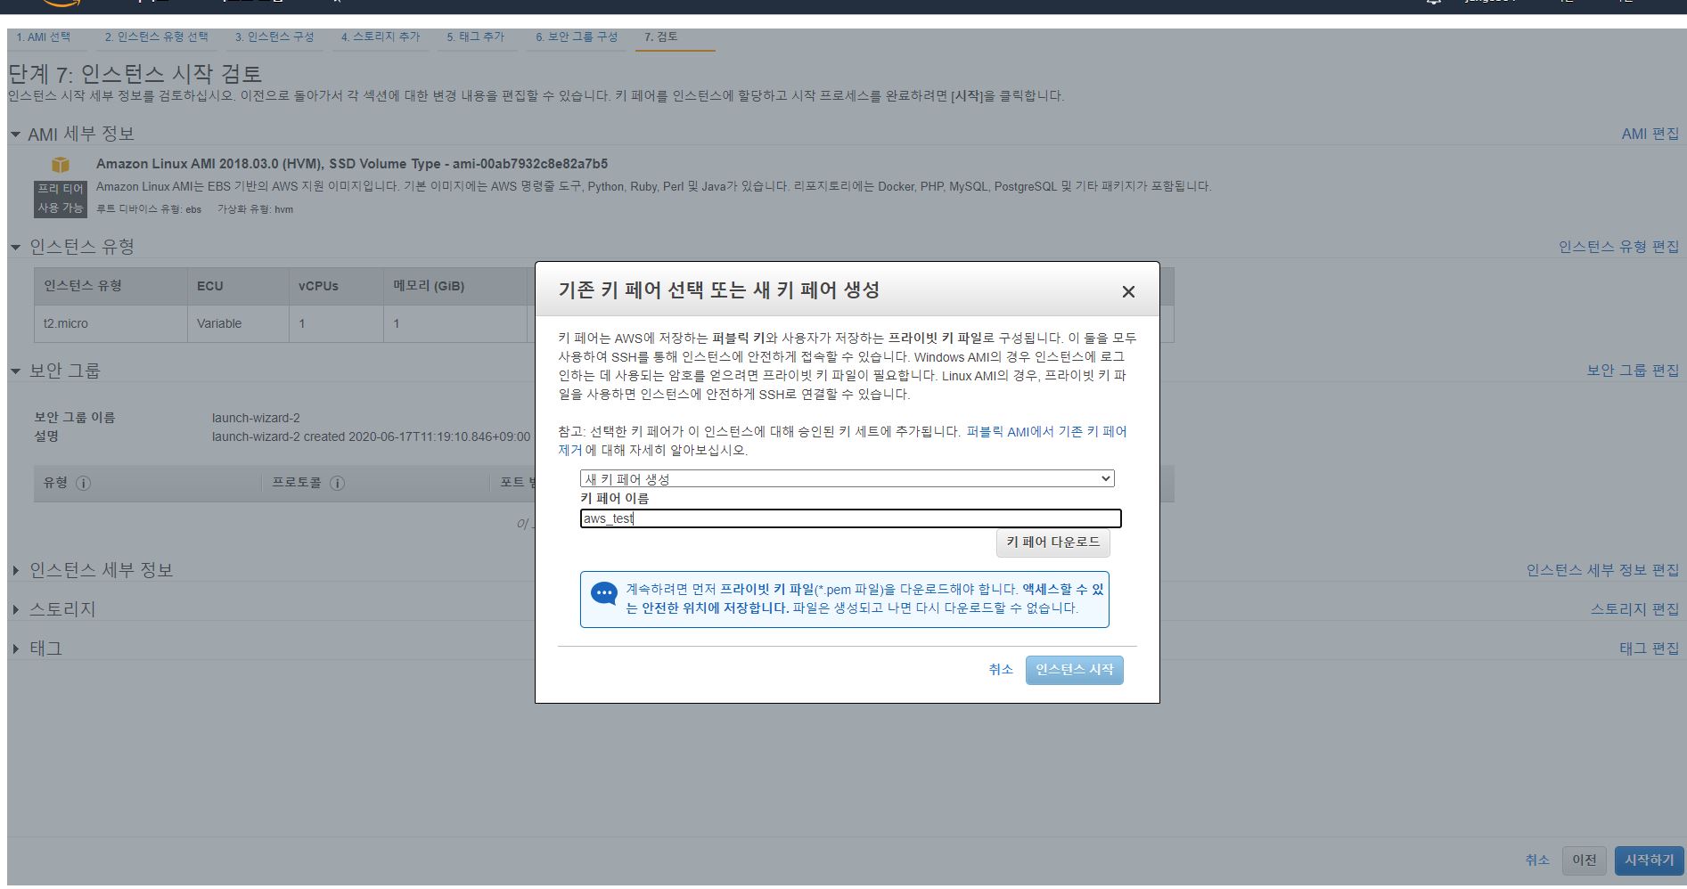1687x889 pixels.
Task: Go to step 4. 스토리지 추가 tab
Action: pos(381,37)
